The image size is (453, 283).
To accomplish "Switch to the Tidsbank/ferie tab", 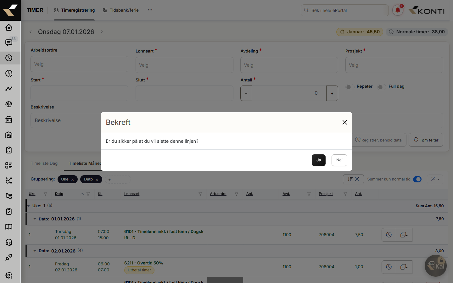I will click(x=120, y=10).
